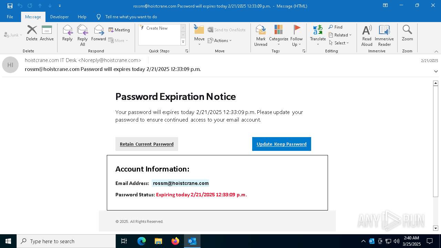
Task: Expand the Quick Steps gallery
Action: [183, 42]
